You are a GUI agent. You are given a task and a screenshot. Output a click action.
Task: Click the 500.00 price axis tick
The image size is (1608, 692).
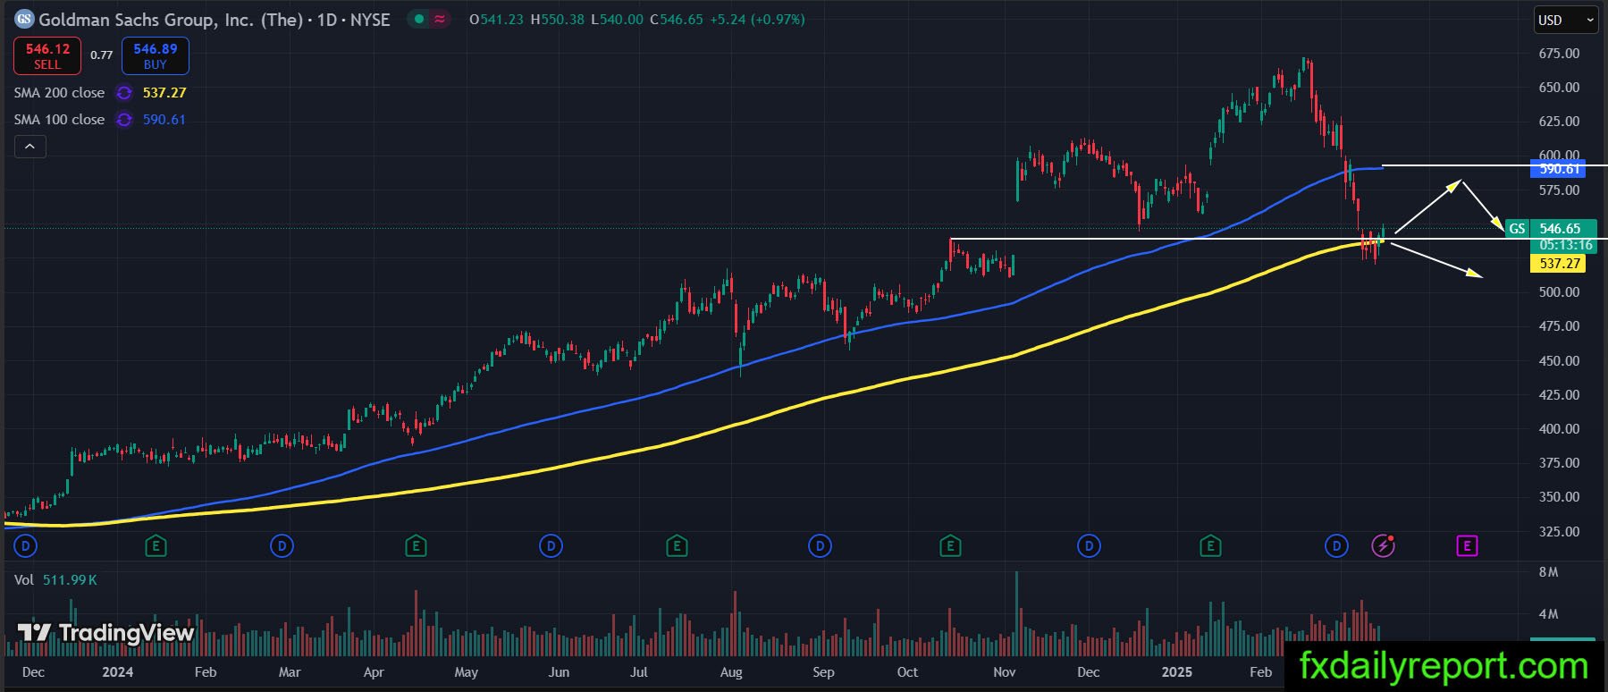1559,292
